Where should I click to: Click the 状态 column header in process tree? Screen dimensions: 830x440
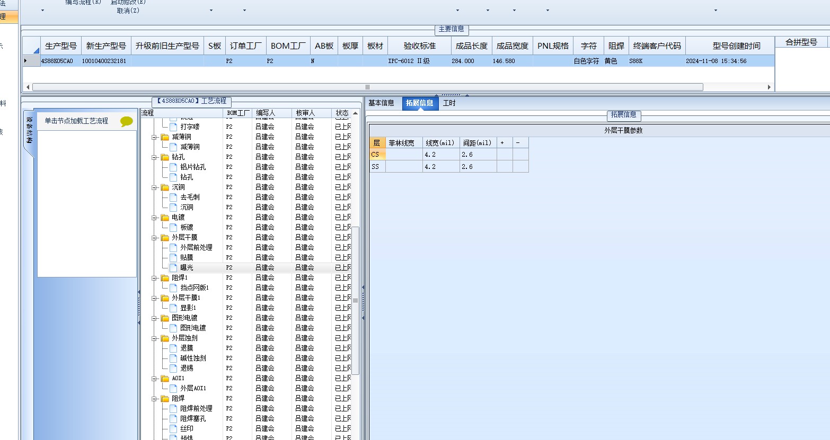pos(342,113)
